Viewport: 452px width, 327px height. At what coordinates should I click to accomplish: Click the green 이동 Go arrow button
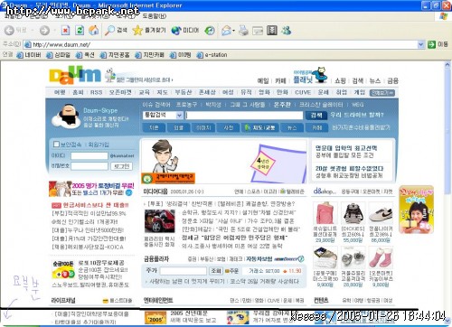(432, 44)
